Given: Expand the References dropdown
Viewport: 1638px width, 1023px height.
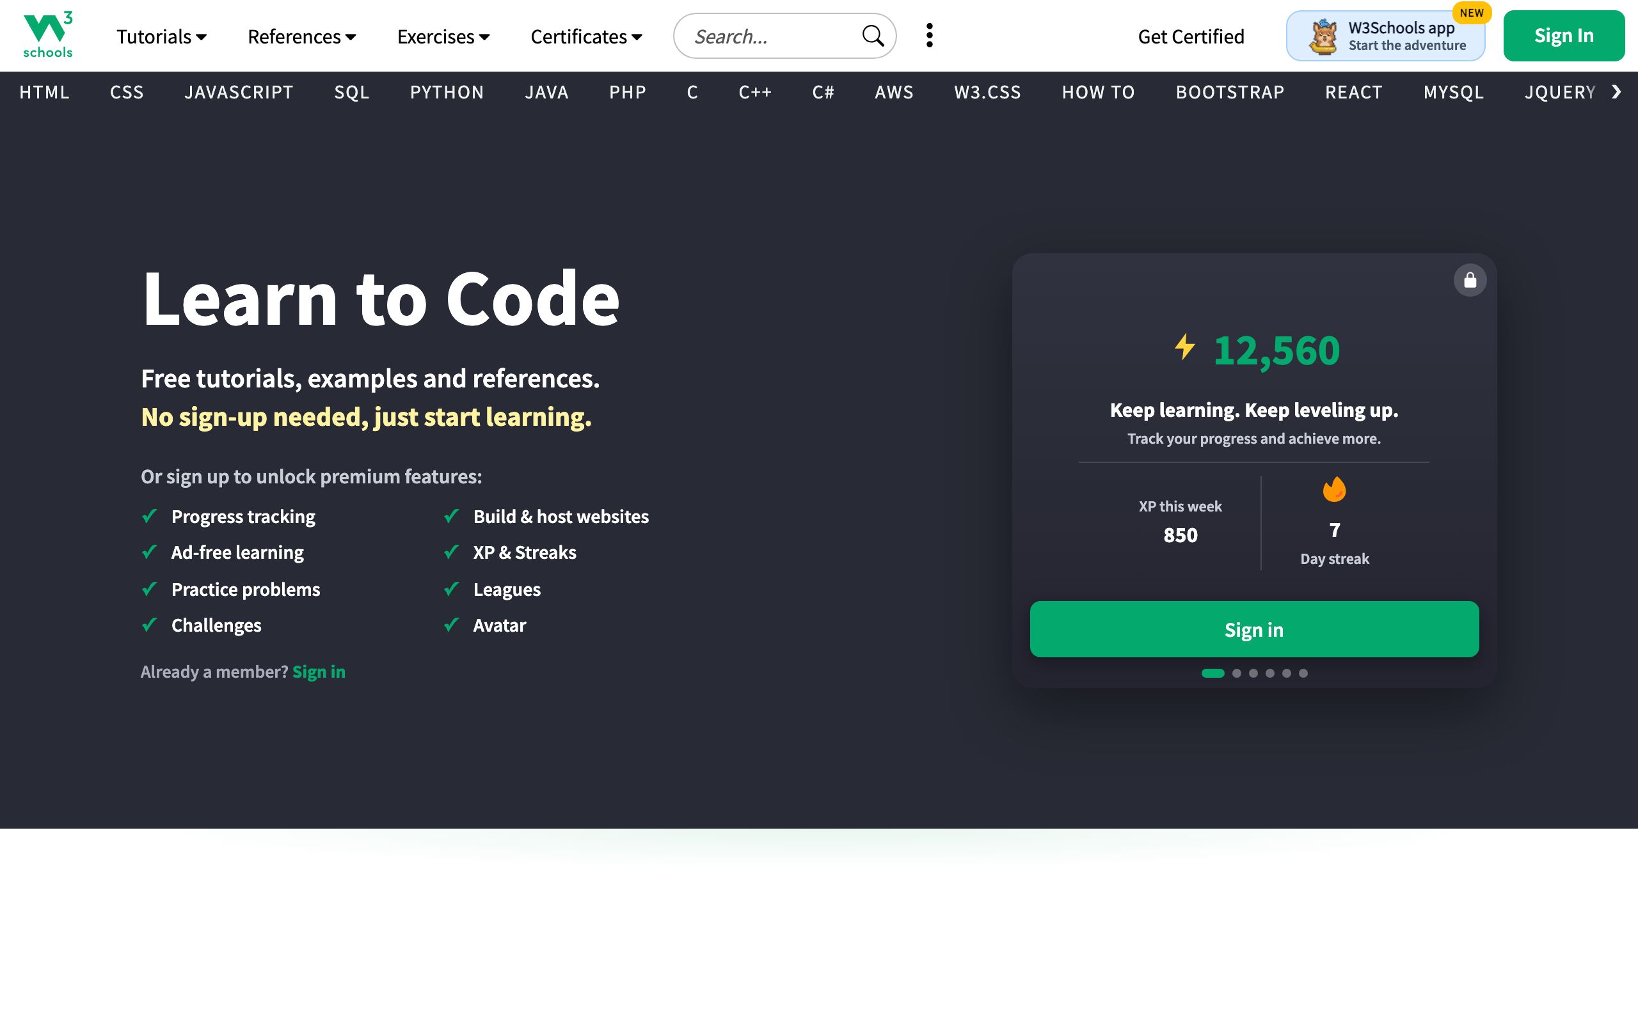Looking at the screenshot, I should pos(302,36).
